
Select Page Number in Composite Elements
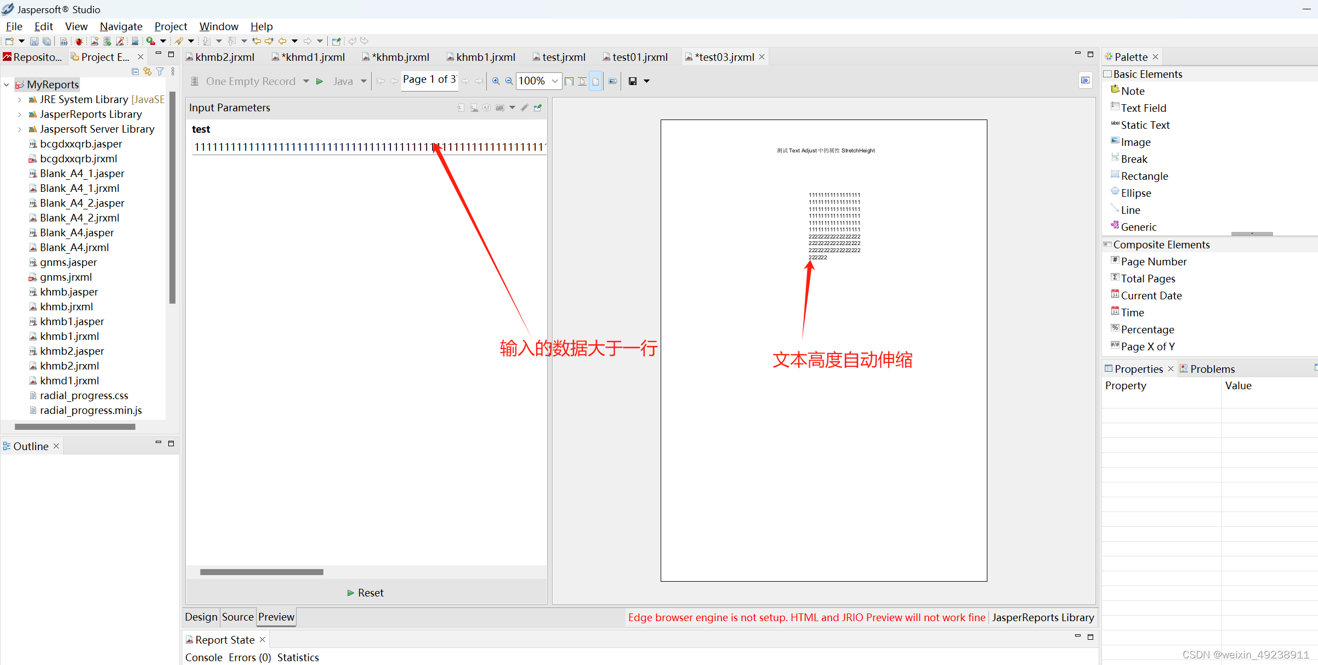1154,261
